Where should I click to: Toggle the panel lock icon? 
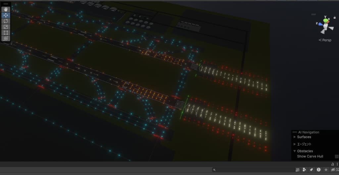(333, 164)
